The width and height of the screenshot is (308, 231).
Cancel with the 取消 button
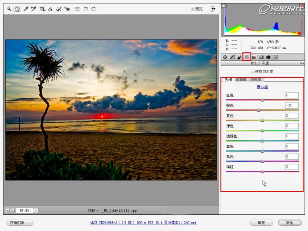coord(290,223)
